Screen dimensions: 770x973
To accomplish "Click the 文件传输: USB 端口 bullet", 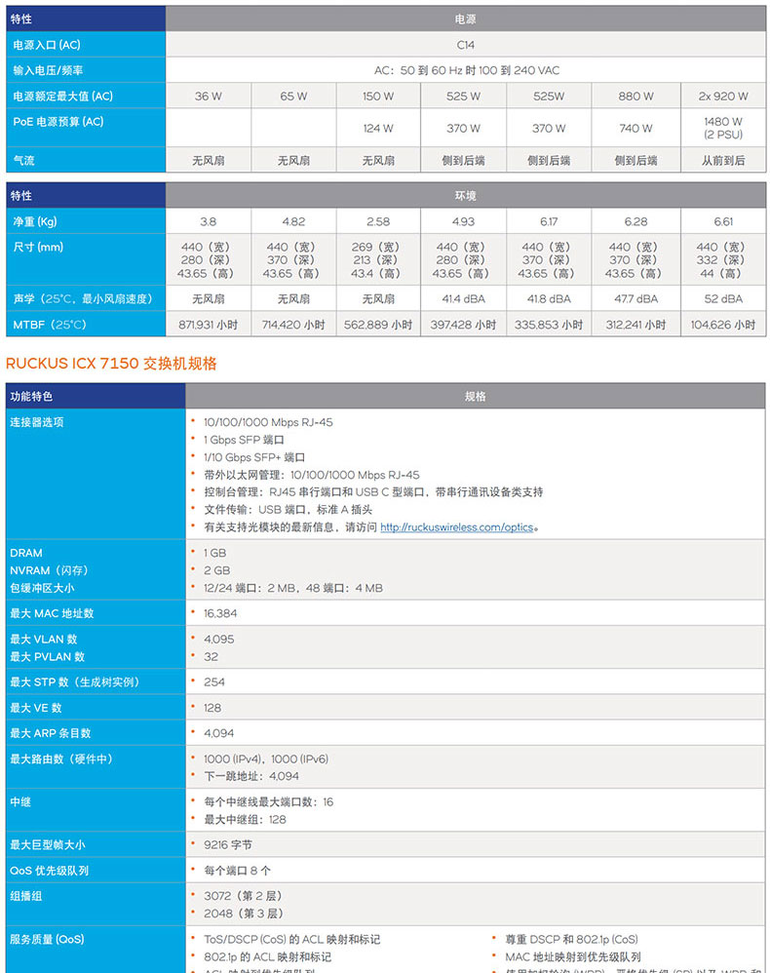I will (288, 510).
